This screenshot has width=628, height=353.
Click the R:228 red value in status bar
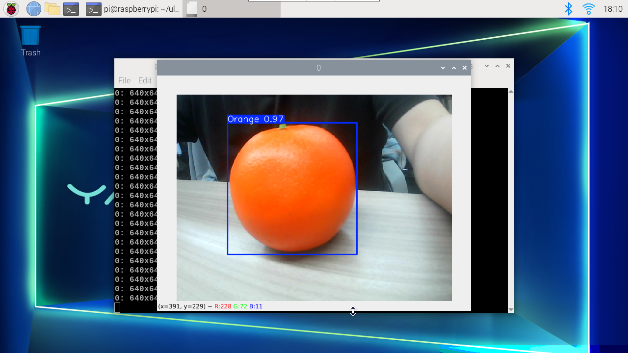coord(223,306)
